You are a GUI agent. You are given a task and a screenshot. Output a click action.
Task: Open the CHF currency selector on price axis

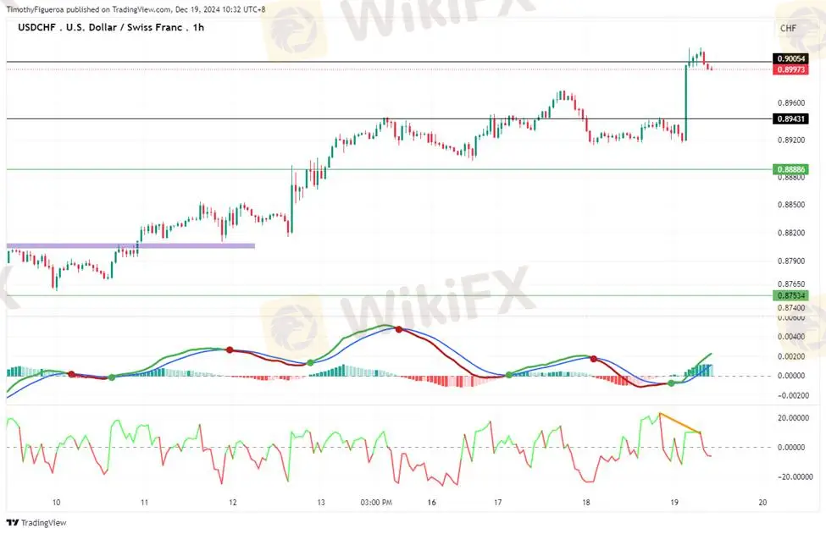(788, 29)
